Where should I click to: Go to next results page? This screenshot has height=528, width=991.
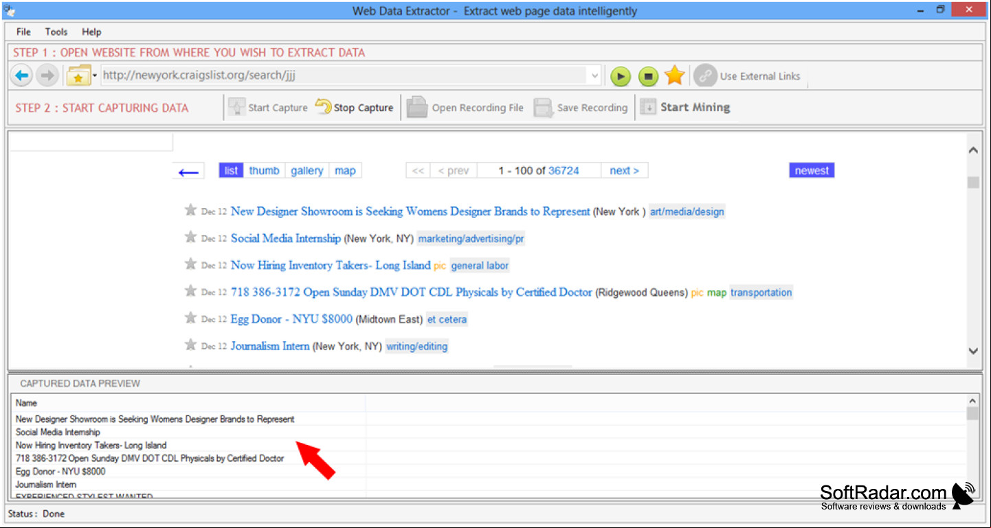tap(625, 170)
